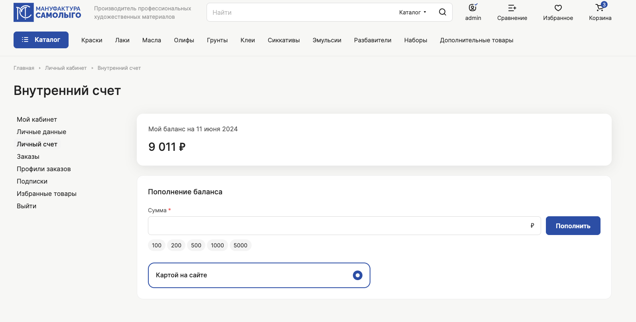This screenshot has width=636, height=322.
Task: Click the balance amount 9 011 ₽
Action: pyautogui.click(x=167, y=147)
